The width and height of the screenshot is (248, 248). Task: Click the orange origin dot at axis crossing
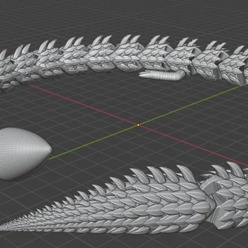138,125
